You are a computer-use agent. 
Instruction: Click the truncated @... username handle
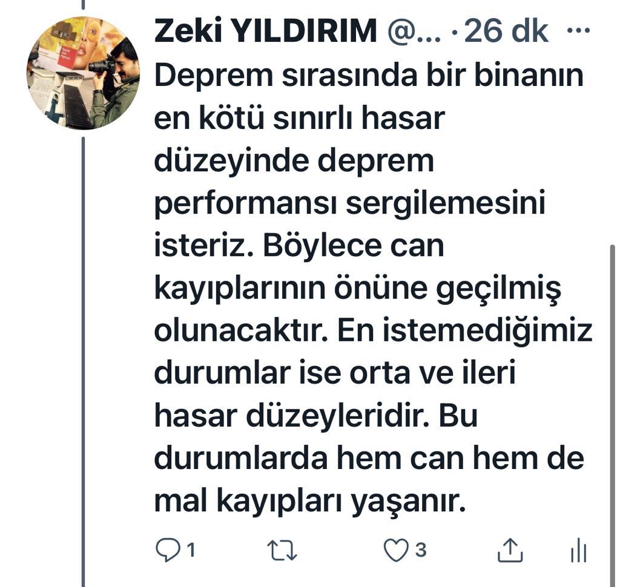coord(414,31)
